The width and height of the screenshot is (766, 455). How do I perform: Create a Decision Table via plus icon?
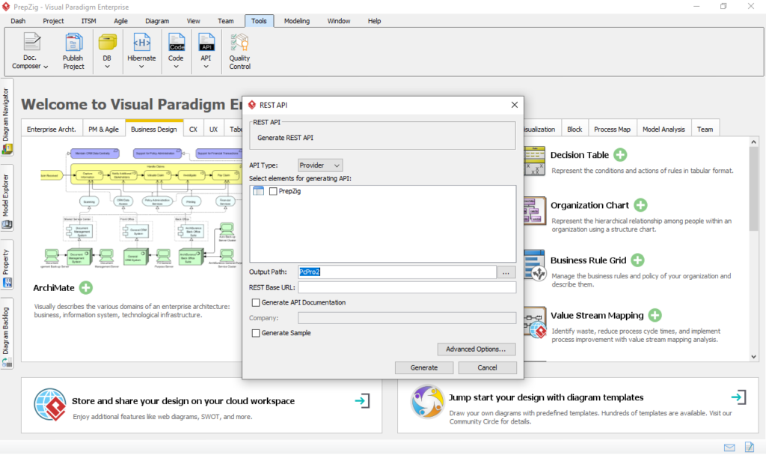pyautogui.click(x=620, y=155)
